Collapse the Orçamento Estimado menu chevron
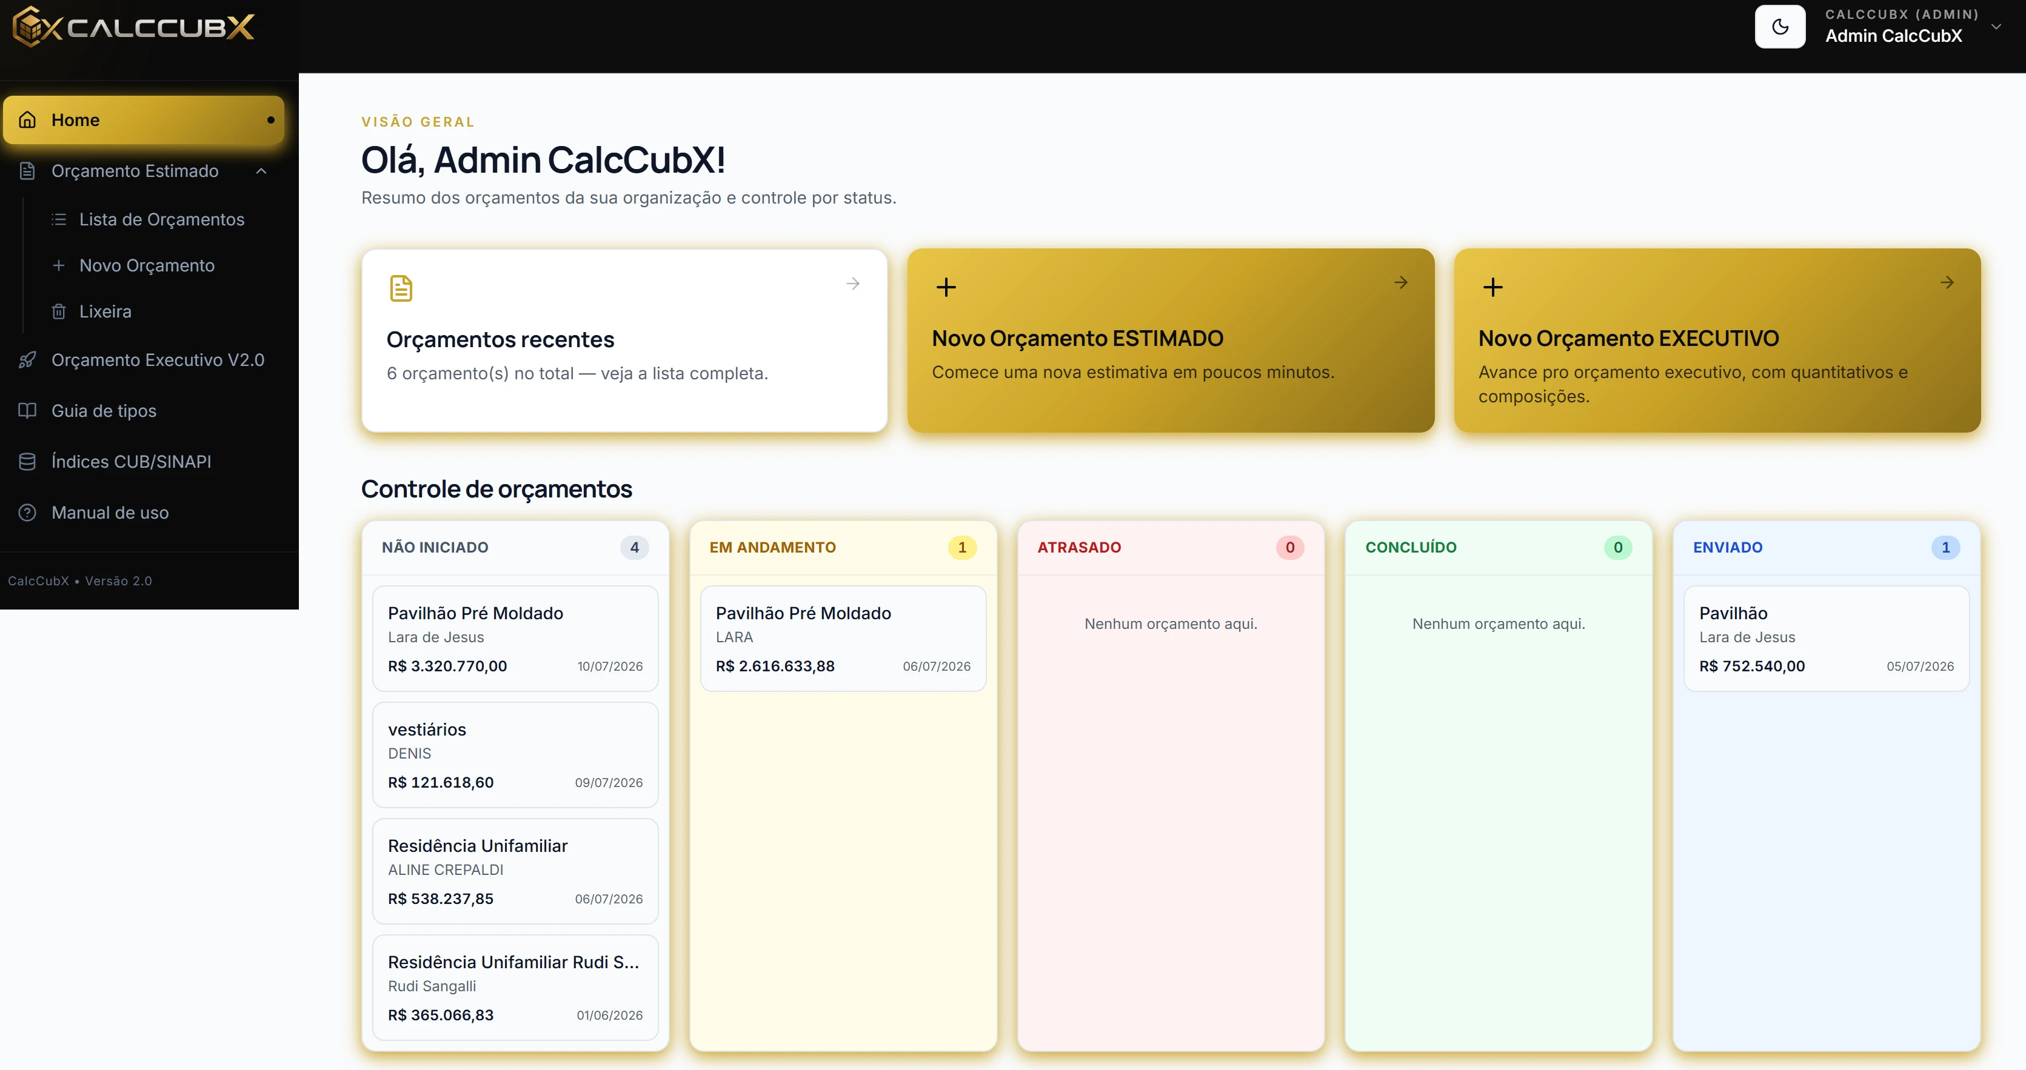Image resolution: width=2026 pixels, height=1070 pixels. 261,171
